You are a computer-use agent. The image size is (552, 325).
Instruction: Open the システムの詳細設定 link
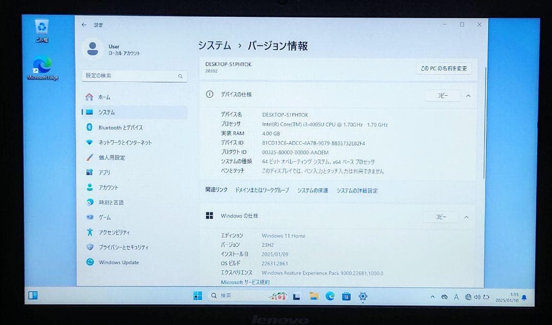(357, 190)
